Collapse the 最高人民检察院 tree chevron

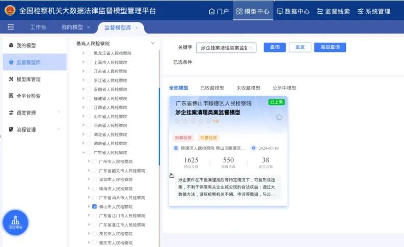coord(153,43)
